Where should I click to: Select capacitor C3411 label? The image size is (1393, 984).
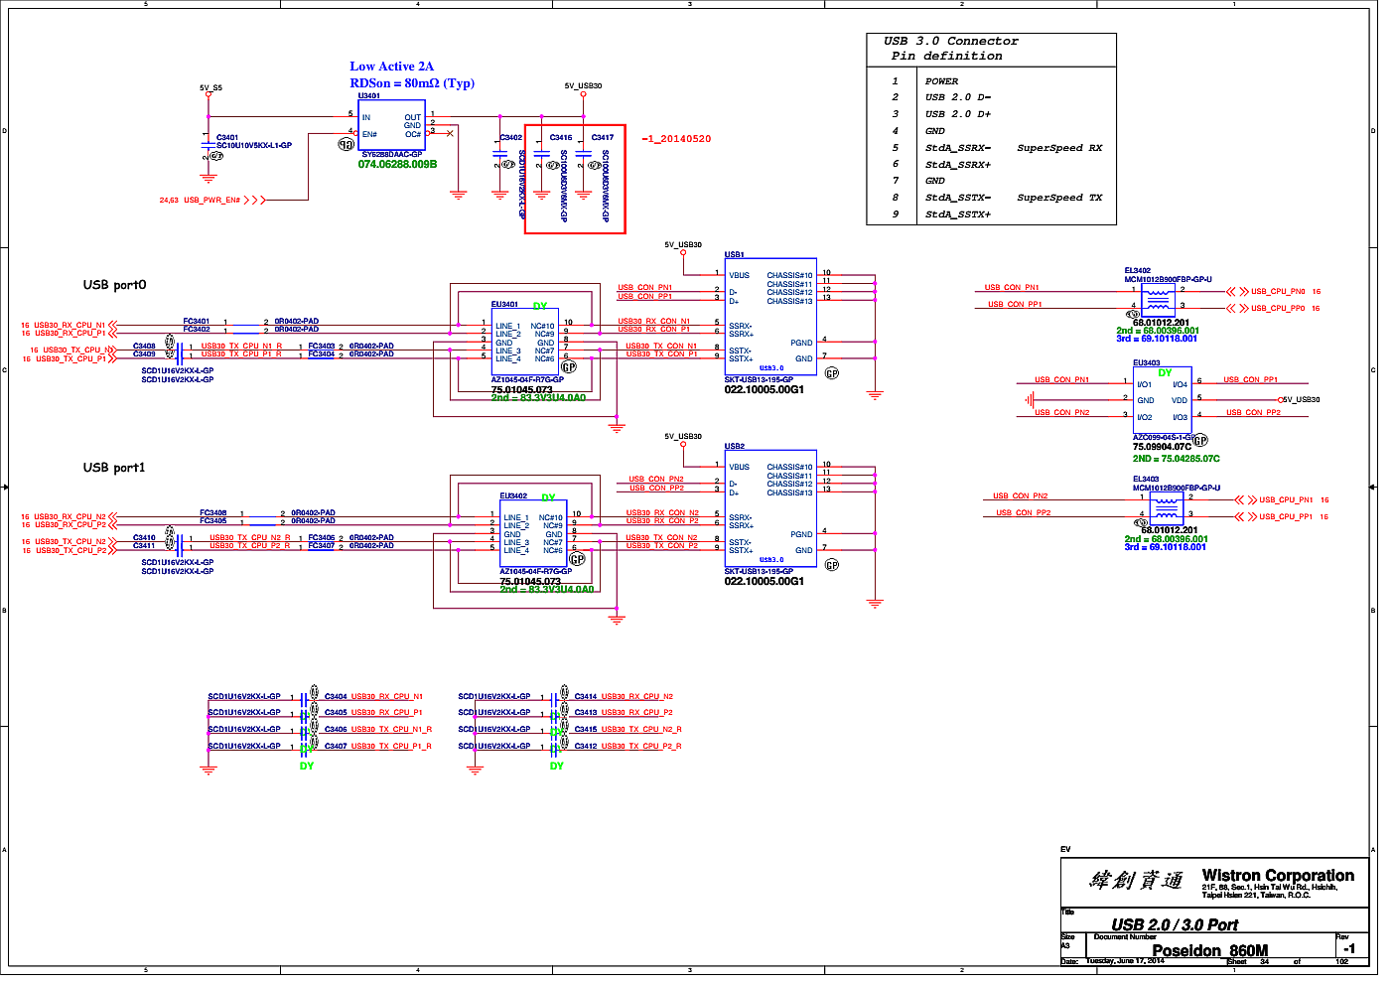pyautogui.click(x=145, y=546)
